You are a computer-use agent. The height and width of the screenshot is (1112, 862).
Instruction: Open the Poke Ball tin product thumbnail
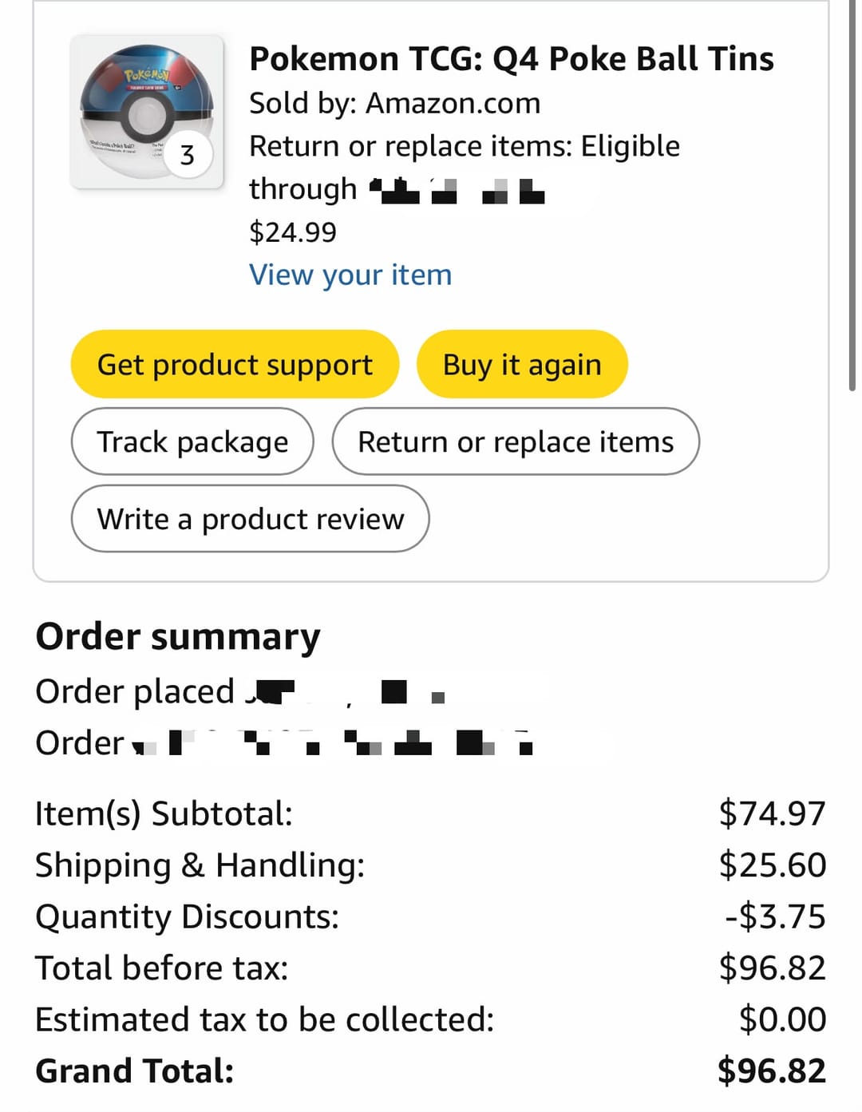(x=147, y=112)
